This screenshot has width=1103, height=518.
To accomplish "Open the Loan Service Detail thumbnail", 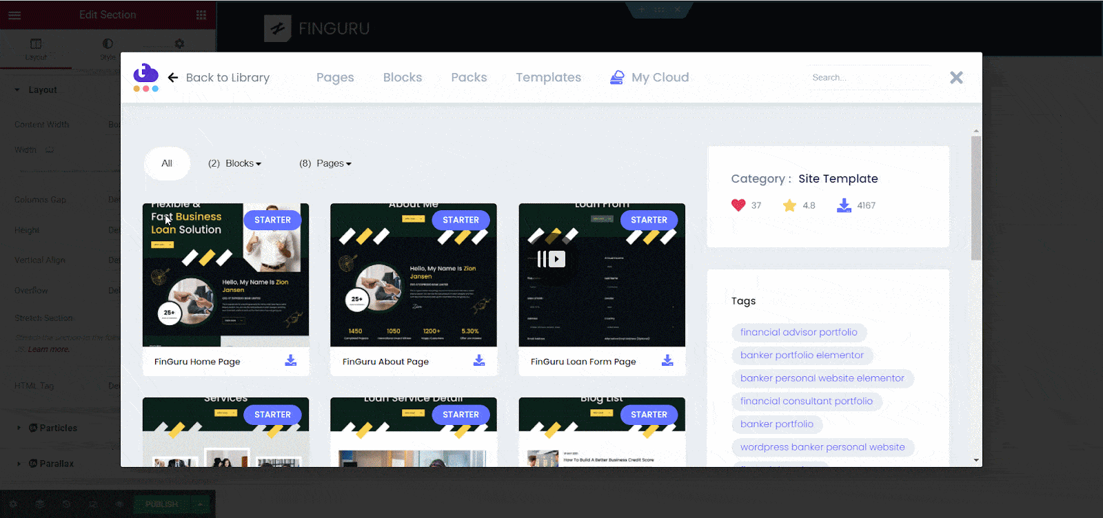I will point(414,432).
